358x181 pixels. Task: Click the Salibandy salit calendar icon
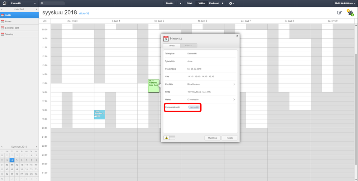[x=3, y=28]
